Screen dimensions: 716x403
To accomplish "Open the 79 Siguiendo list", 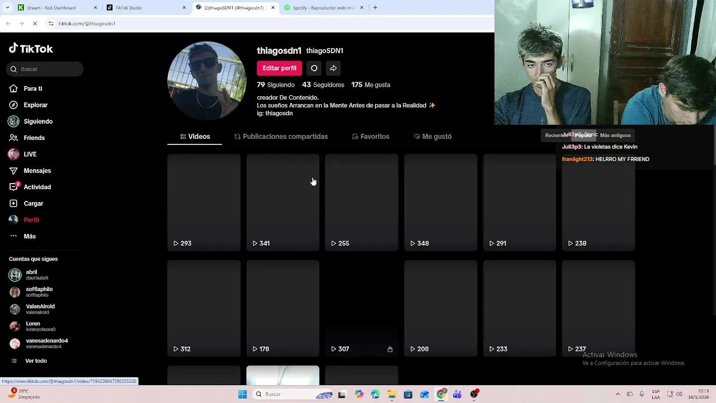I will [x=276, y=85].
